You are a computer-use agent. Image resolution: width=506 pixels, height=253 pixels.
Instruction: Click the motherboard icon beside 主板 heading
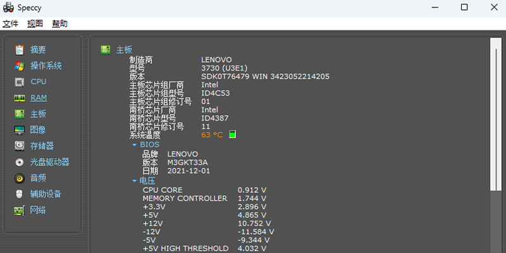point(105,50)
